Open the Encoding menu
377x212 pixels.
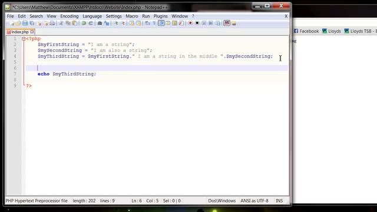click(70, 16)
